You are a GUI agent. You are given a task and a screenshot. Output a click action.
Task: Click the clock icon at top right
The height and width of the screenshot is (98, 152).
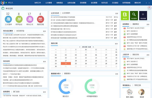pos(149,8)
